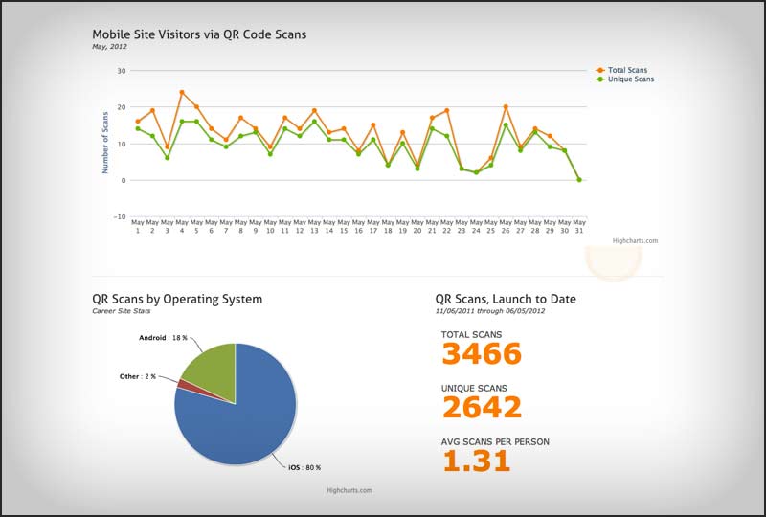
Task: Click the Unique Scans data point on May 1
Action: click(x=138, y=128)
